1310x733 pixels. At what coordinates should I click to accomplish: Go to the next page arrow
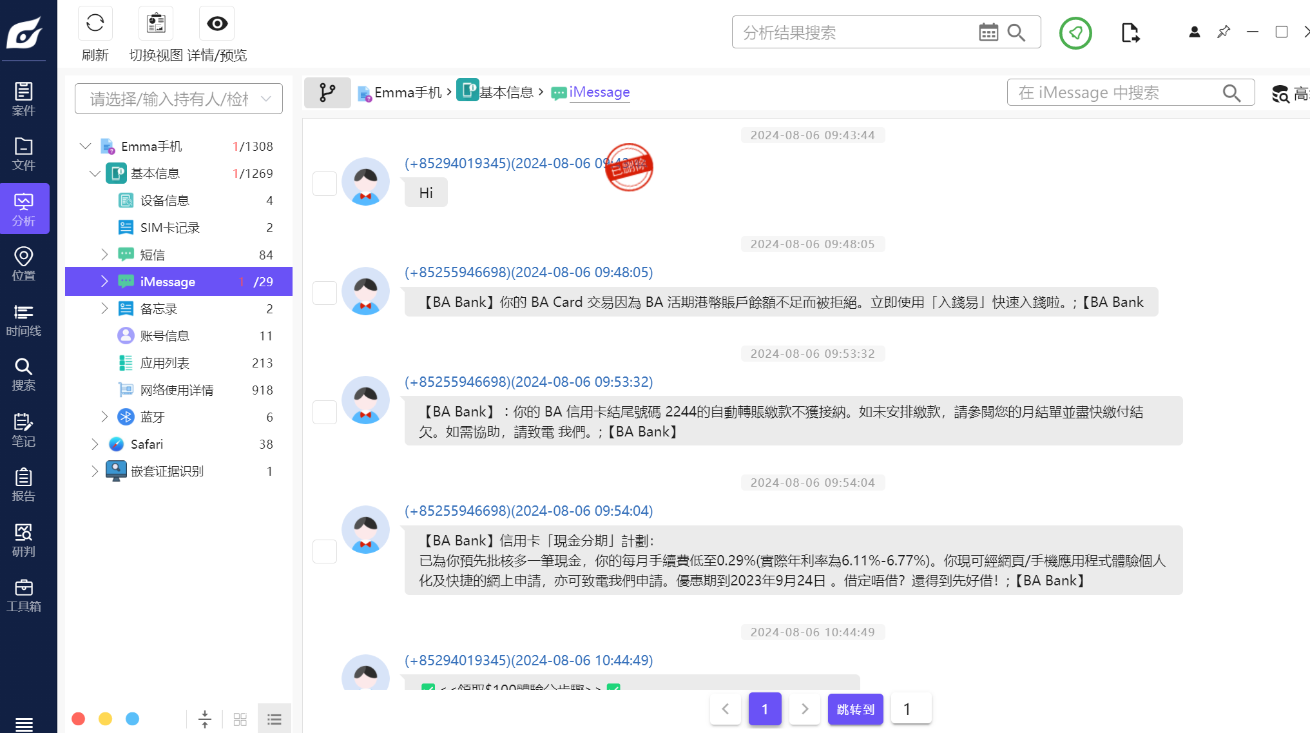805,709
